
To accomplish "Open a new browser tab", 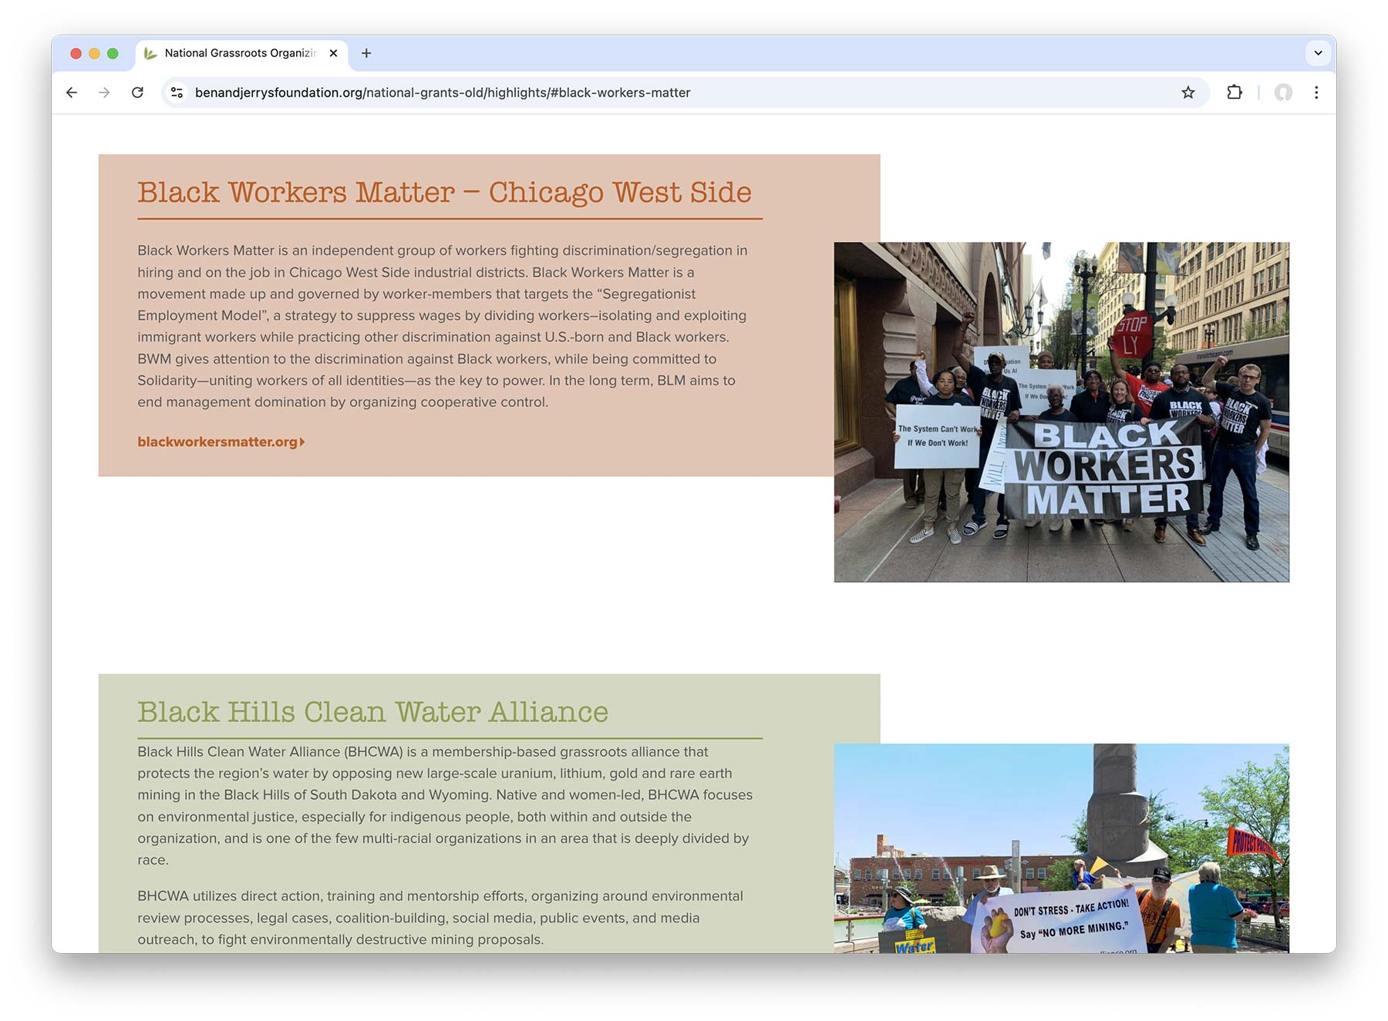I will pyautogui.click(x=366, y=53).
